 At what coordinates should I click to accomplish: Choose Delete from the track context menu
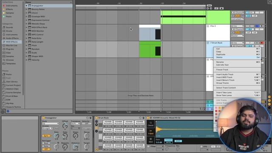[x=237, y=57]
